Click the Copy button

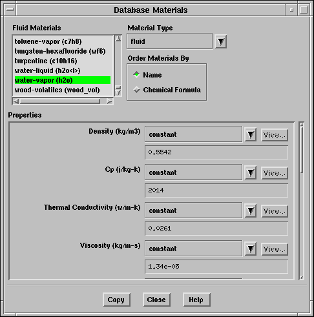pos(116,300)
